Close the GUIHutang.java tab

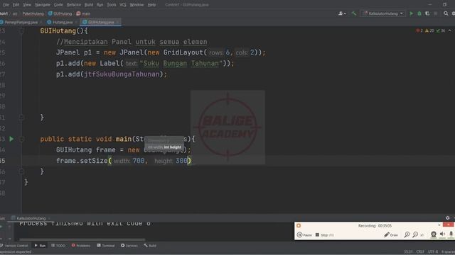pos(117,22)
